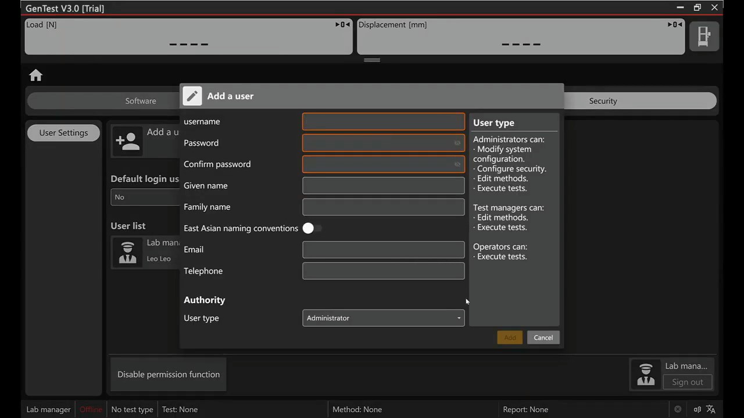Switch to the Security tab
Image resolution: width=744 pixels, height=418 pixels.
point(603,101)
